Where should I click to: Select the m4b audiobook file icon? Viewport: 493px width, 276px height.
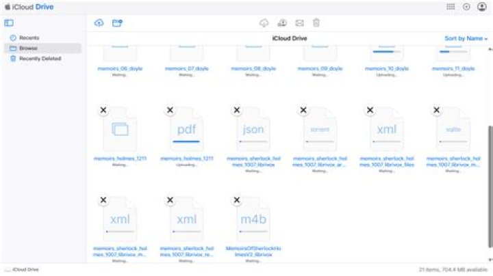253,219
